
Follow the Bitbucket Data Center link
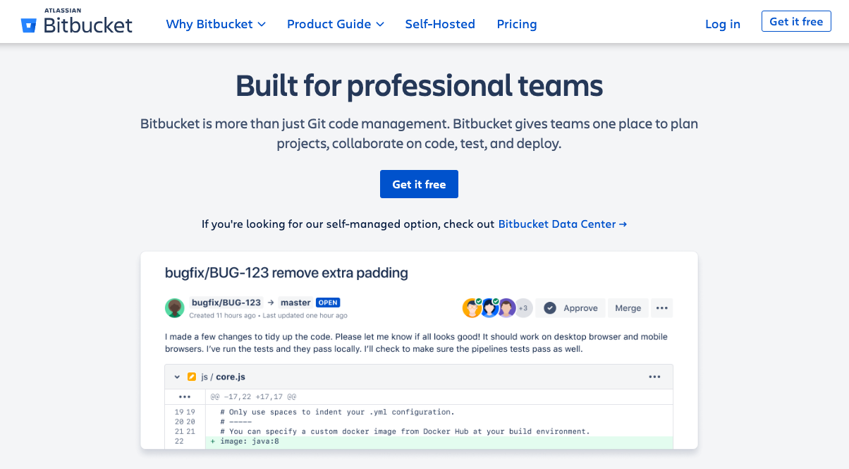click(x=562, y=224)
